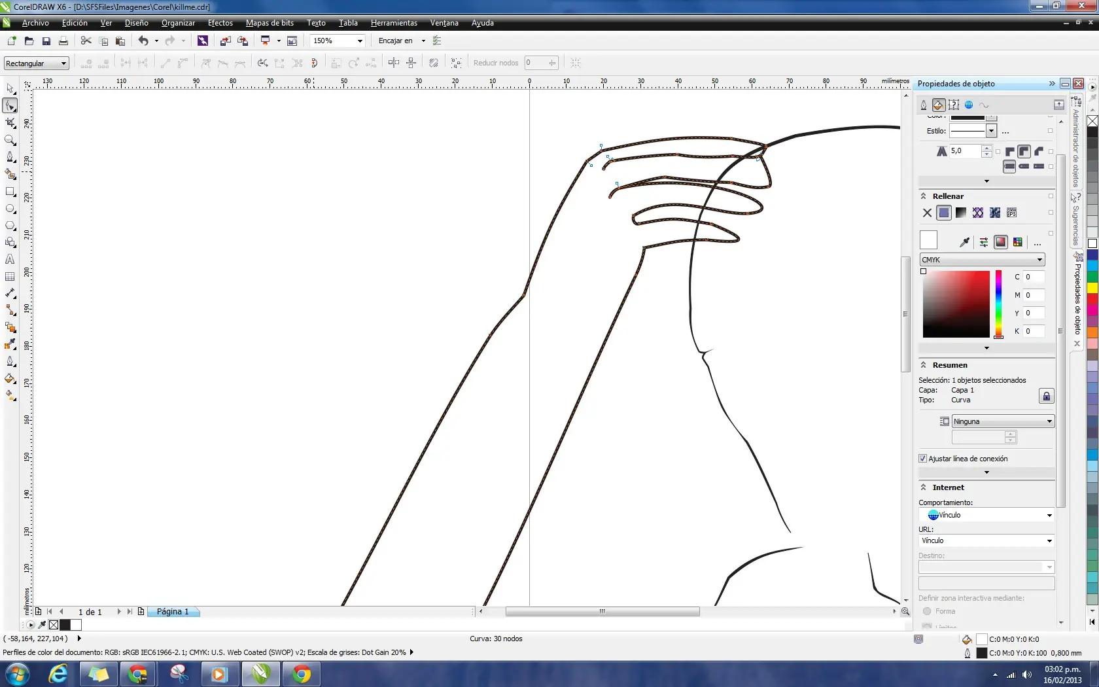This screenshot has height=687, width=1099.
Task: Select the Ellipse tool
Action: [x=10, y=209]
